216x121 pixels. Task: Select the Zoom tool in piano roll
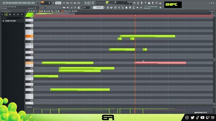coord(56,11)
